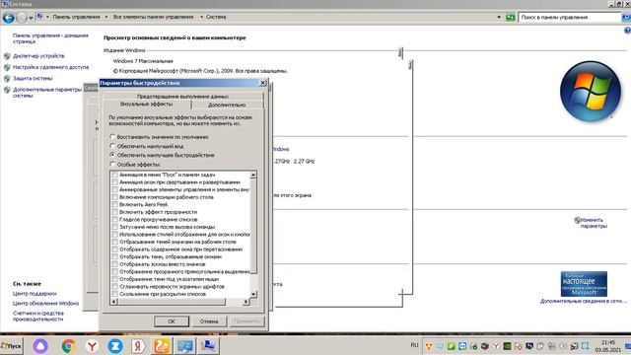Toggle Скольжение при раскрытии списков

click(114, 294)
